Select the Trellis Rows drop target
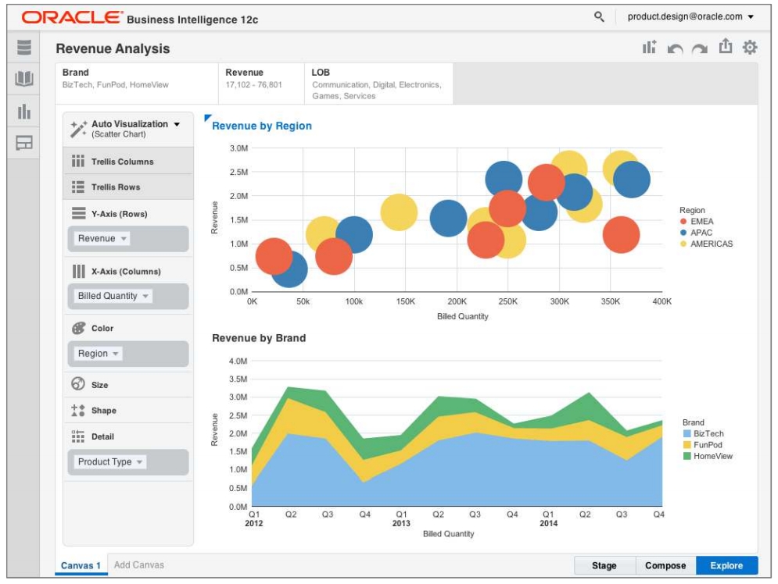778x584 pixels. 128,187
